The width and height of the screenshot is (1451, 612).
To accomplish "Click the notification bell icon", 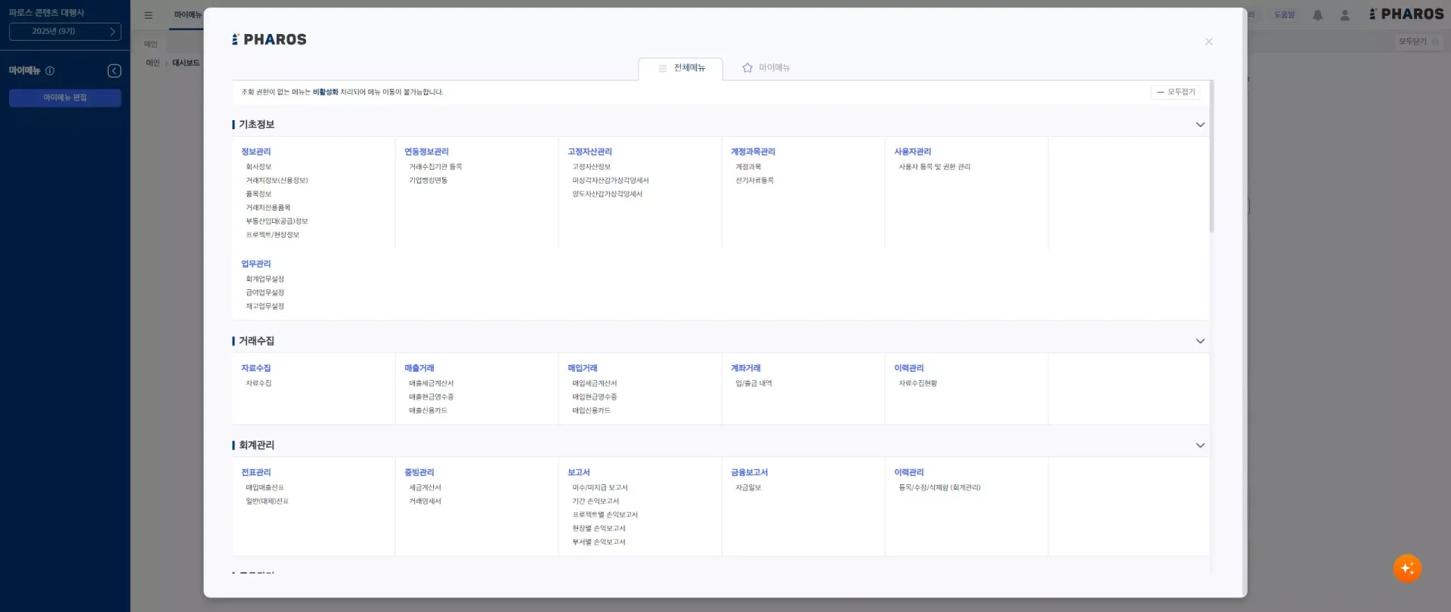I will [1317, 15].
